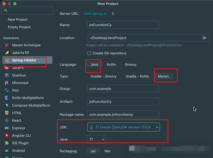Click the Java cup icon in JDK field
Viewport: 213px width, 158px height.
[91, 127]
